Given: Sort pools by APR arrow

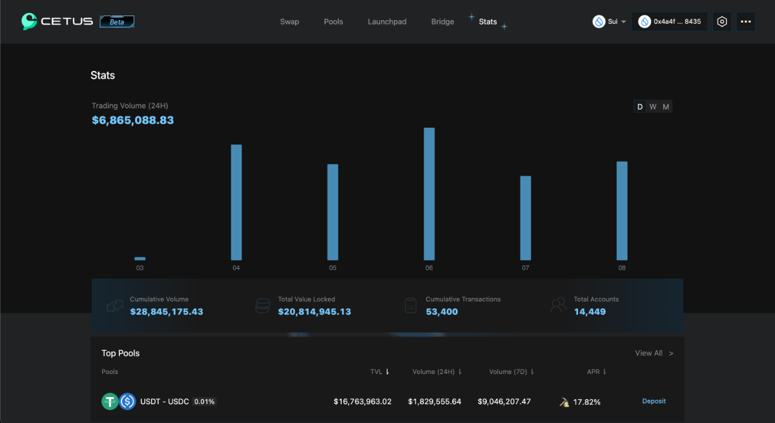Looking at the screenshot, I should pyautogui.click(x=604, y=371).
